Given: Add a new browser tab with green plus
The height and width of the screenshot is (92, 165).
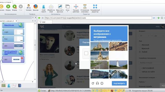Looking at the screenshot, I should [159, 18].
